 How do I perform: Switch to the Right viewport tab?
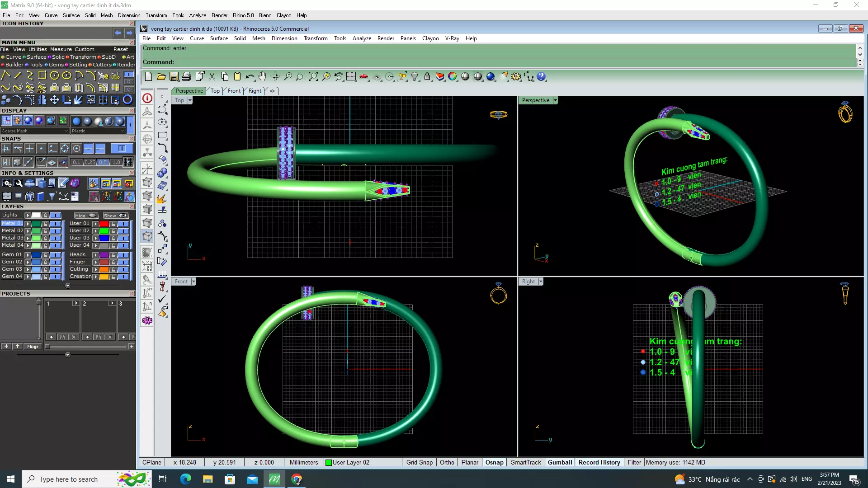(255, 91)
